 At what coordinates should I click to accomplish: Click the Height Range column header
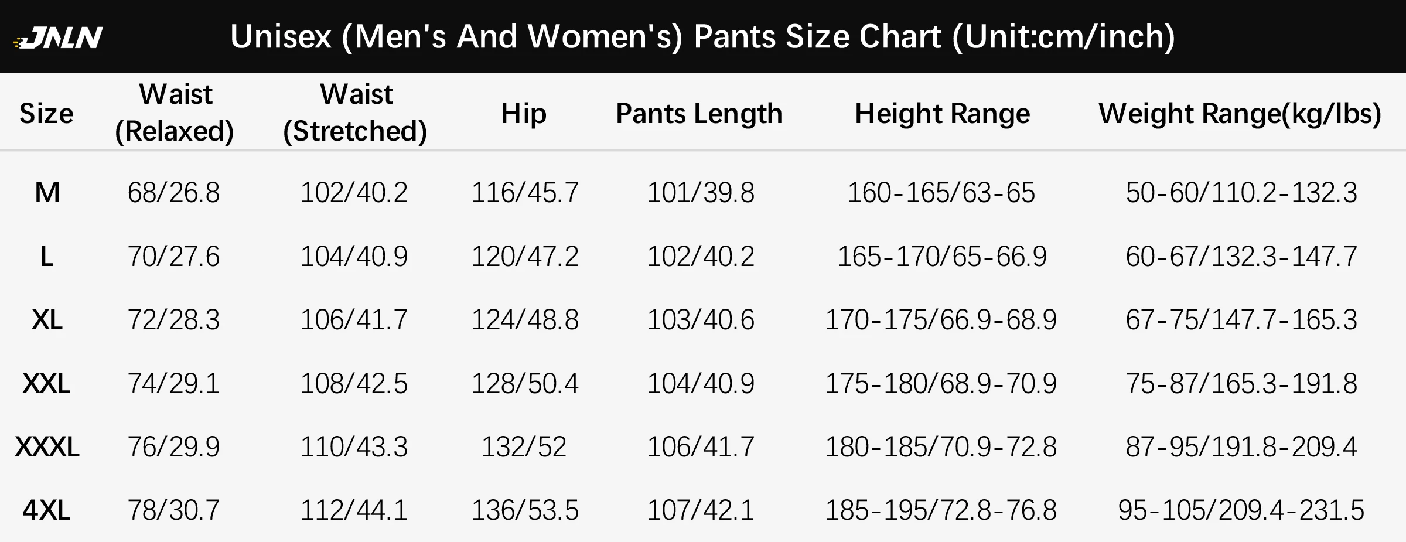[942, 113]
